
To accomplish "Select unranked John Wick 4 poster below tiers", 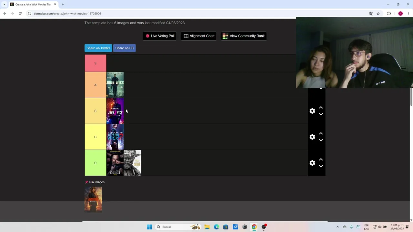I will tap(93, 199).
